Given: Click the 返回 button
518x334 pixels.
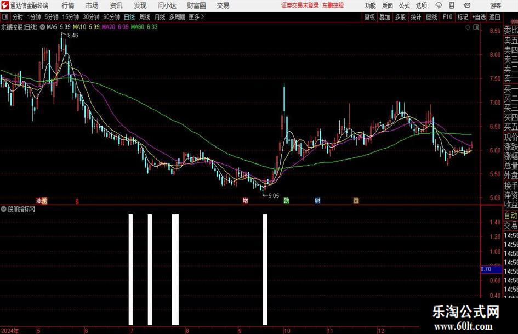Looking at the screenshot, I should point(495,17).
